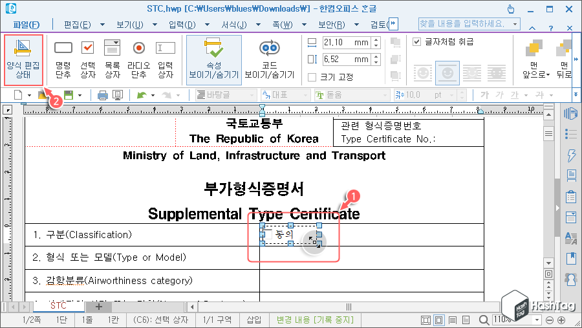582x328 pixels.
Task: Open the 10.0 pt font size dropdown
Action: point(452,96)
